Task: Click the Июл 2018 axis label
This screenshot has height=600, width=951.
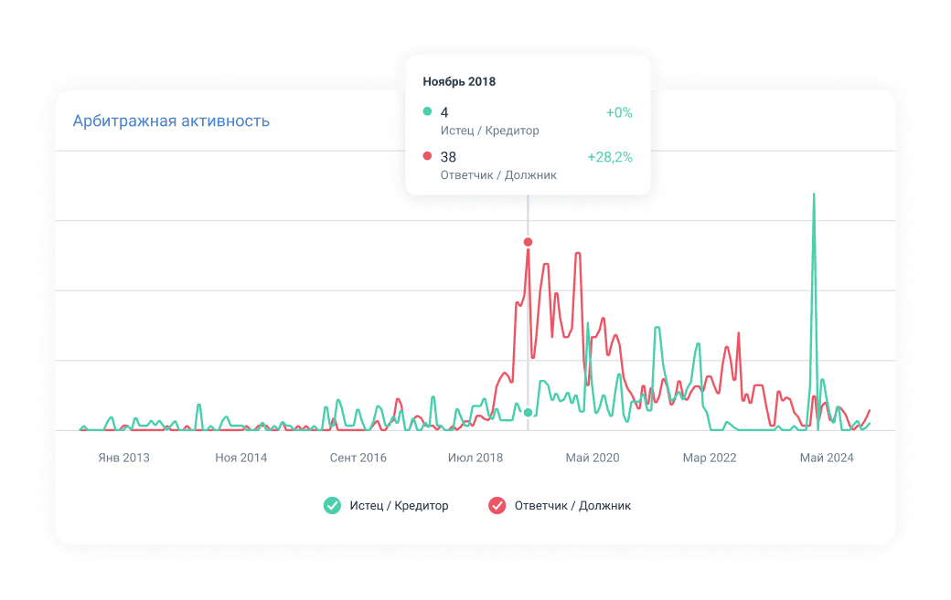Action: tap(475, 458)
